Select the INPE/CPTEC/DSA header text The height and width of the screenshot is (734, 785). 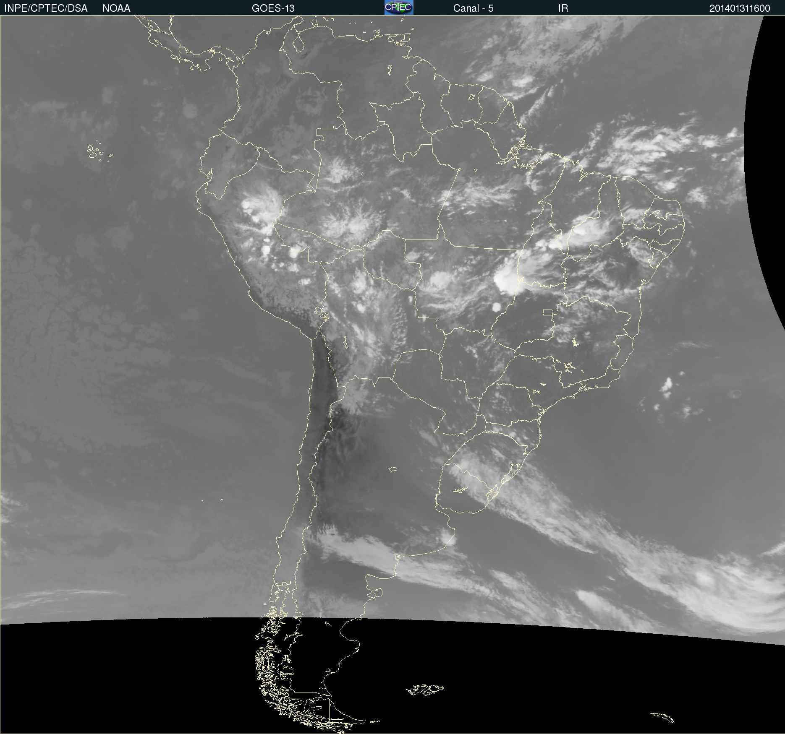46,8
